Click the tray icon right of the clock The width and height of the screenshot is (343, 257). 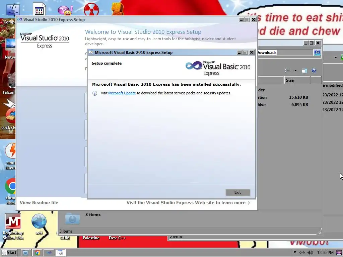pyautogui.click(x=339, y=253)
